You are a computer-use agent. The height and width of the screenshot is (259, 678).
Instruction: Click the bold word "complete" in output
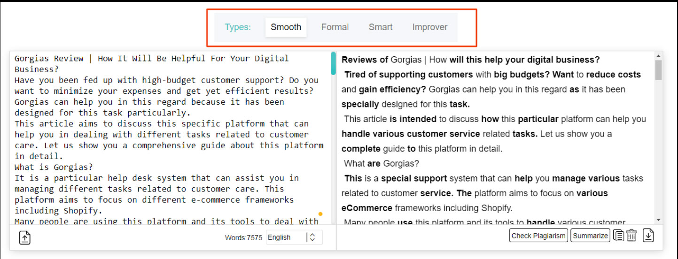point(361,149)
